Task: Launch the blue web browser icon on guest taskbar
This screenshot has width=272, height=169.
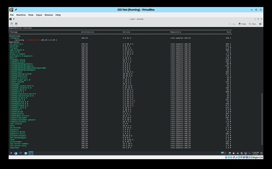Action: (x=16, y=153)
